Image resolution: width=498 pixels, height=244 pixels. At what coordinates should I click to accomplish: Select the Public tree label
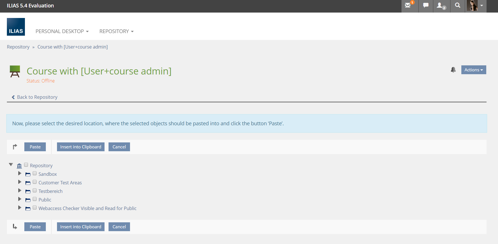(45, 200)
